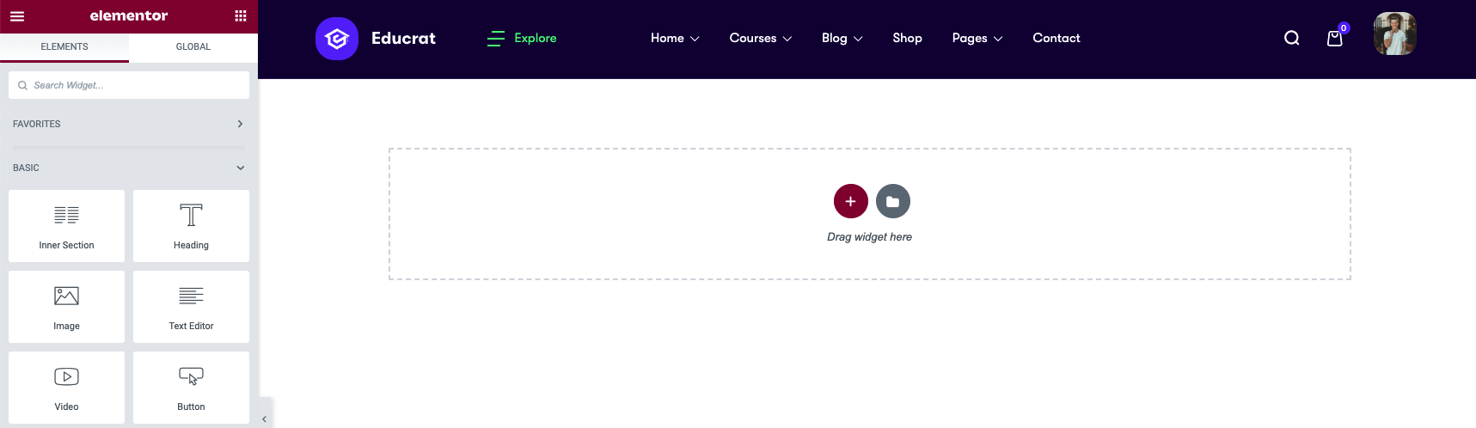Expand the Favorites category

coord(128,124)
